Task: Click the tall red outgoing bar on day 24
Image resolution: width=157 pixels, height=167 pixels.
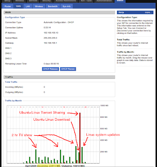Action: (x=80, y=138)
